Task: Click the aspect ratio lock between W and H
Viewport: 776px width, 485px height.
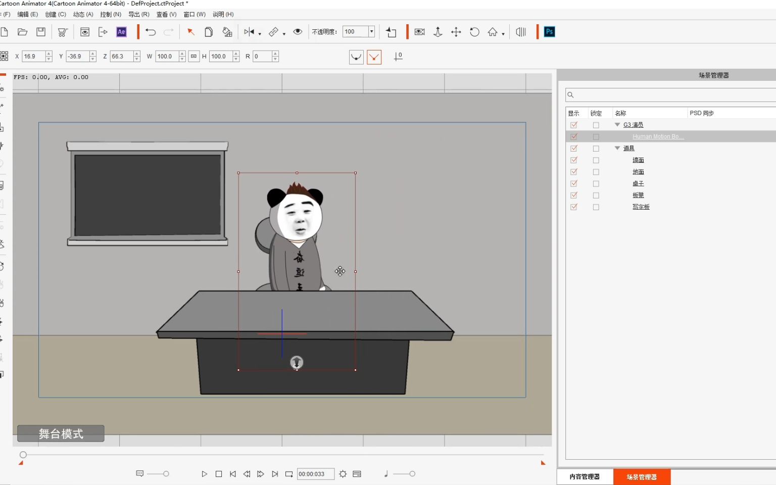Action: point(193,57)
